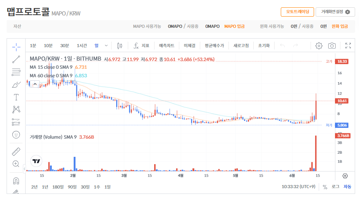The image size is (359, 197).
Task: Set chart range to 90일
Action: coord(72,187)
